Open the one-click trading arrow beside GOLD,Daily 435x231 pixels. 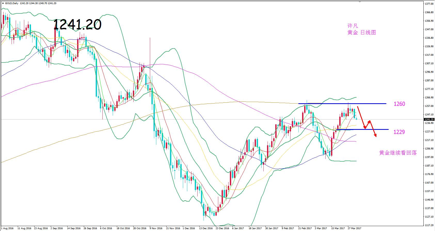[x=3, y=3]
